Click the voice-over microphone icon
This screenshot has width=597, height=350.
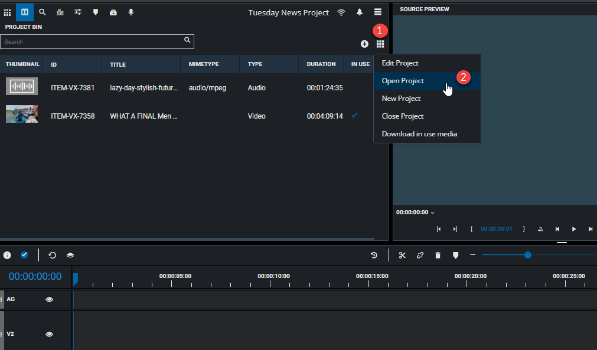pos(131,12)
